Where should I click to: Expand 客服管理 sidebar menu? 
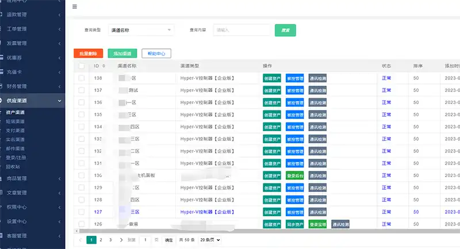tap(32, 236)
